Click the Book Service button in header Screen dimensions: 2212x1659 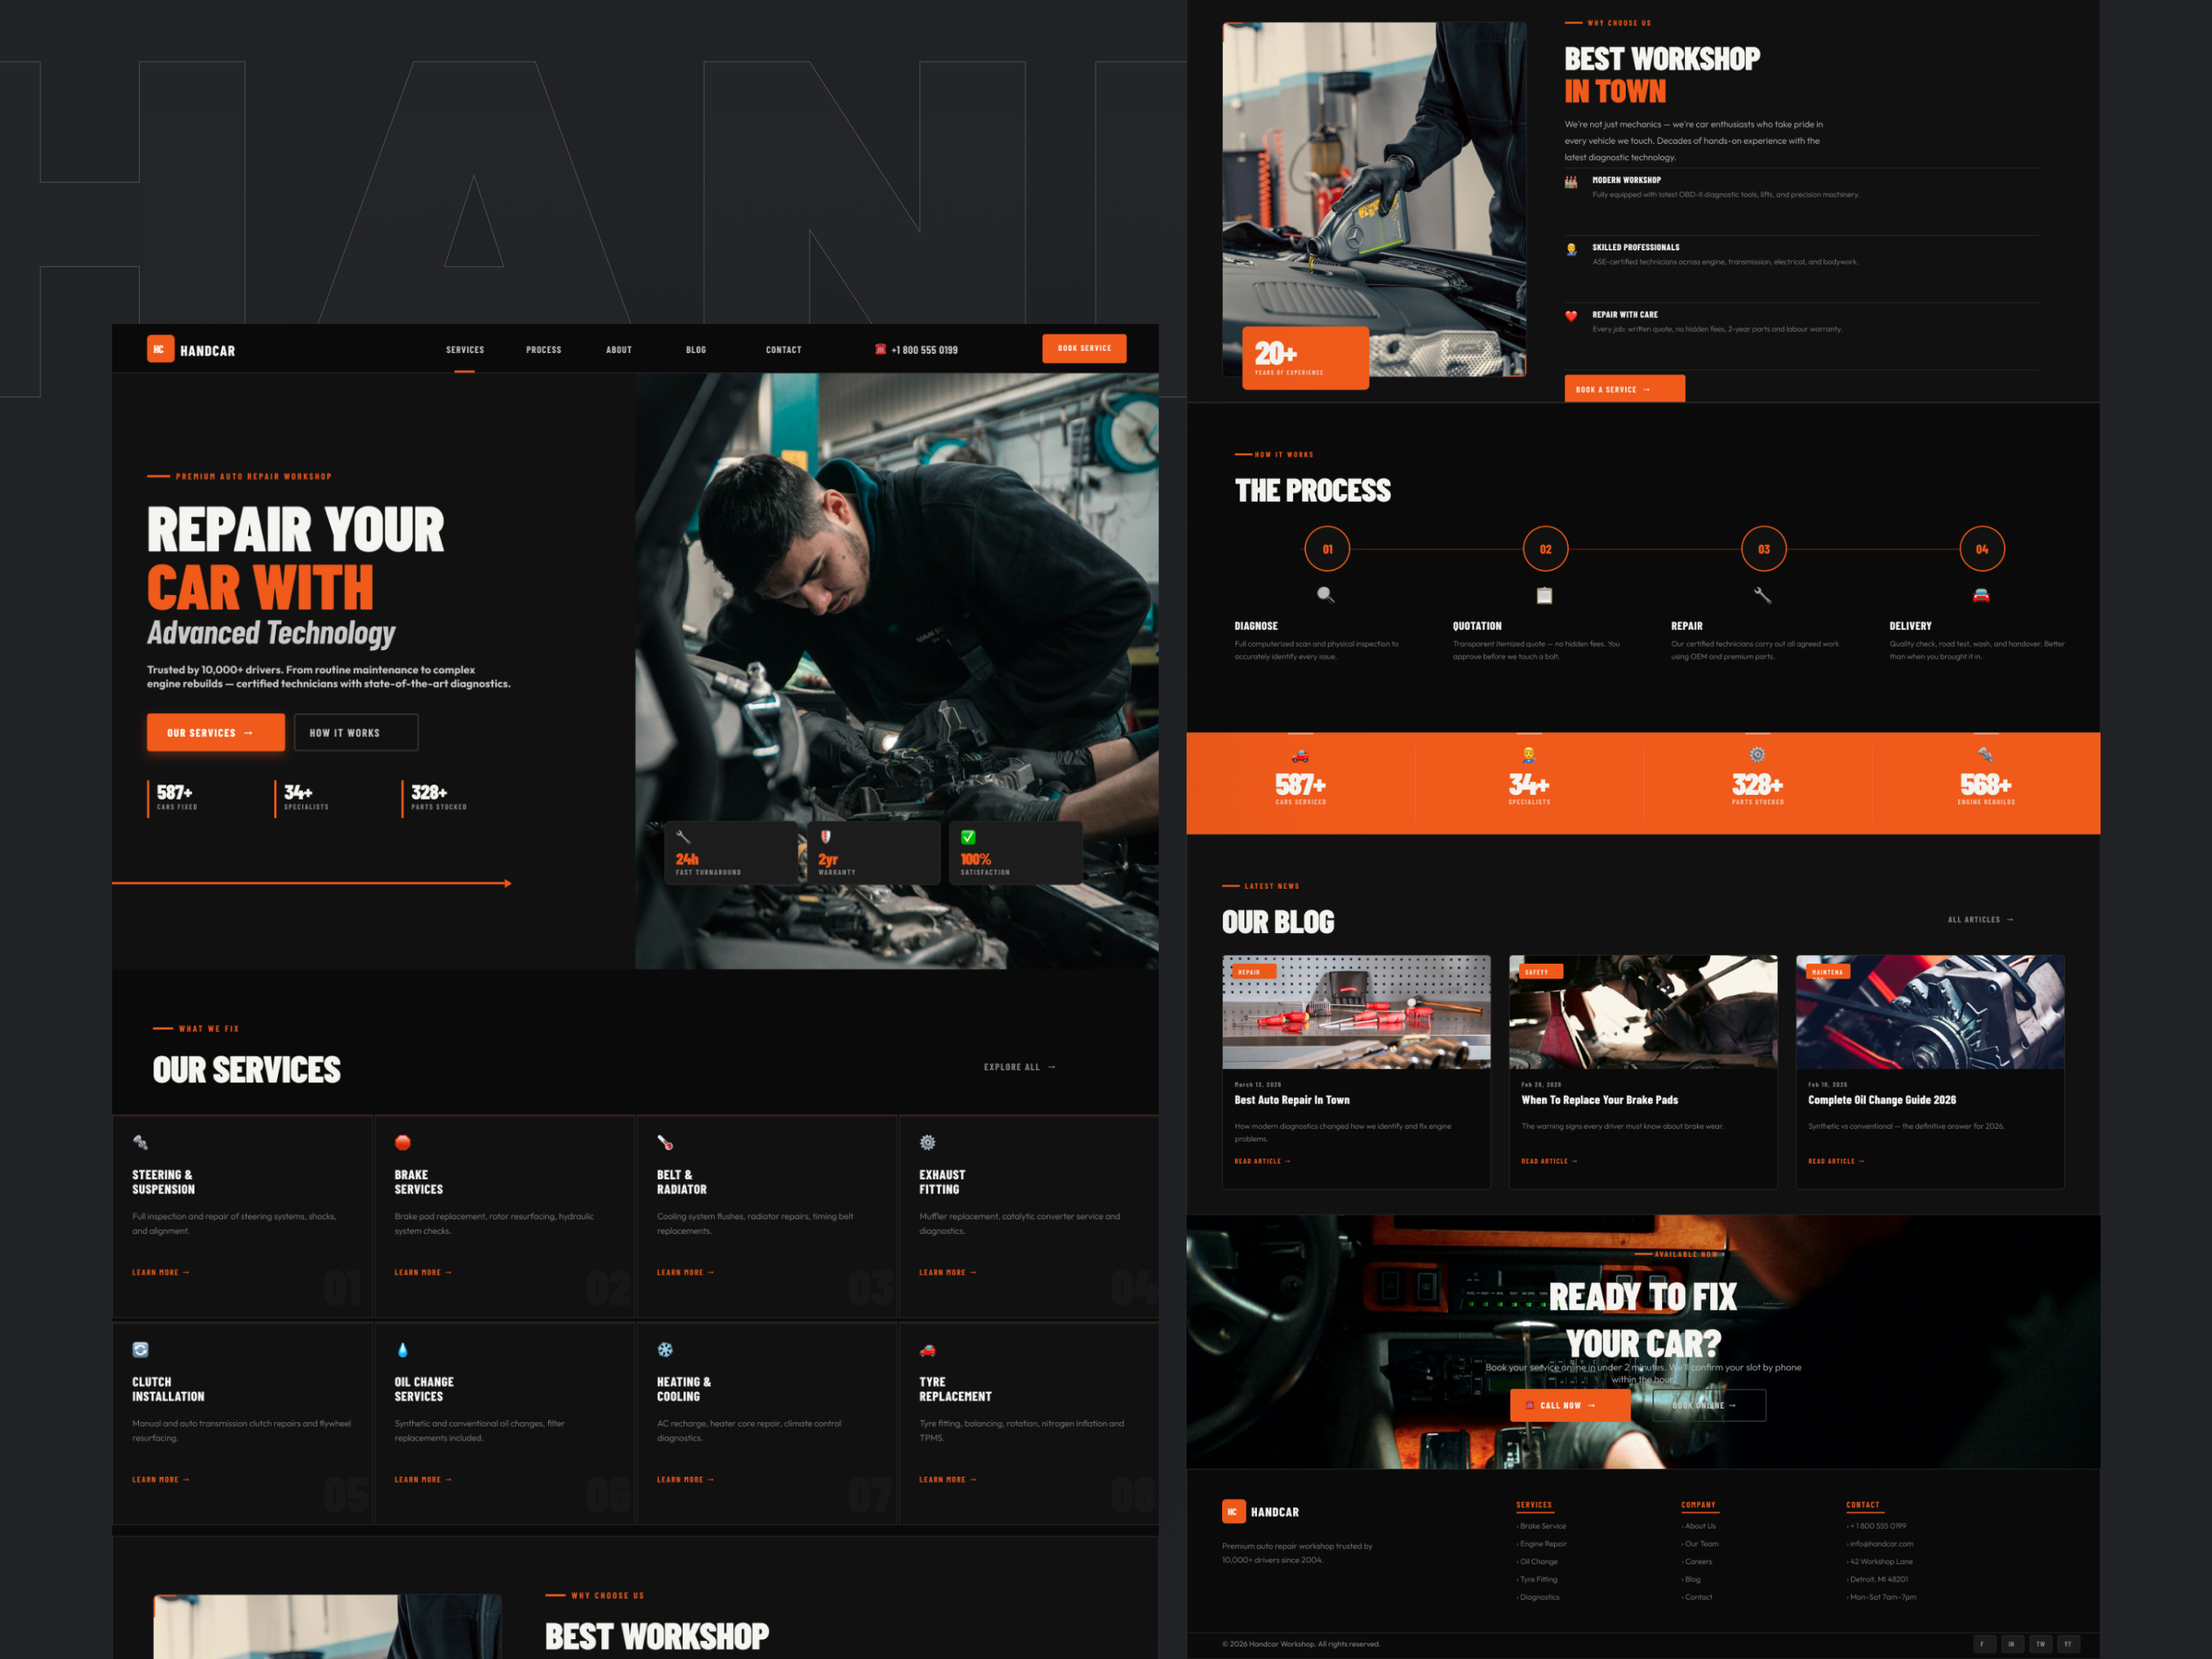click(1084, 348)
